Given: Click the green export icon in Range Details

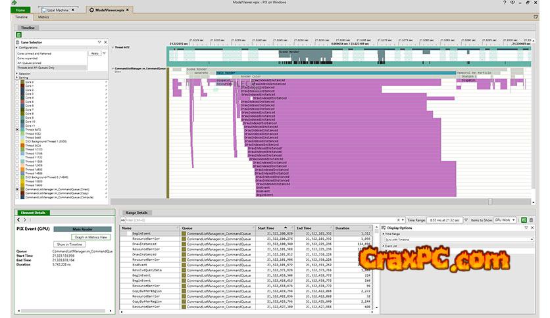Looking at the screenshot, I should coord(523,220).
